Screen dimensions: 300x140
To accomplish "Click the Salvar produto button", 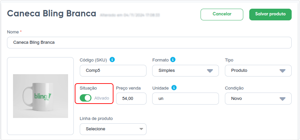I will (270, 14).
